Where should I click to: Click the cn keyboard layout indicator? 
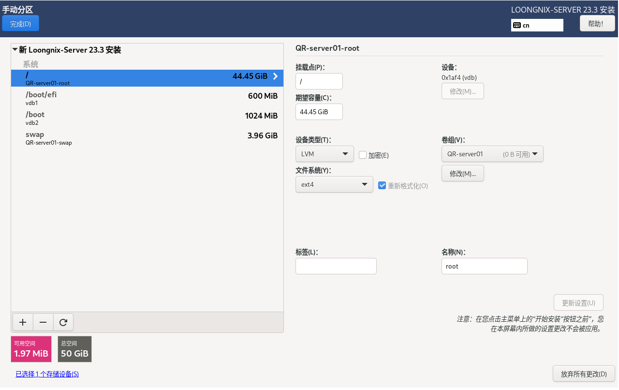point(537,25)
